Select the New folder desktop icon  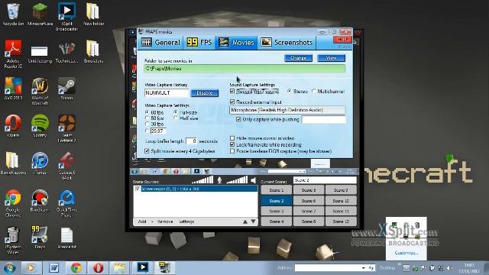[x=93, y=14]
